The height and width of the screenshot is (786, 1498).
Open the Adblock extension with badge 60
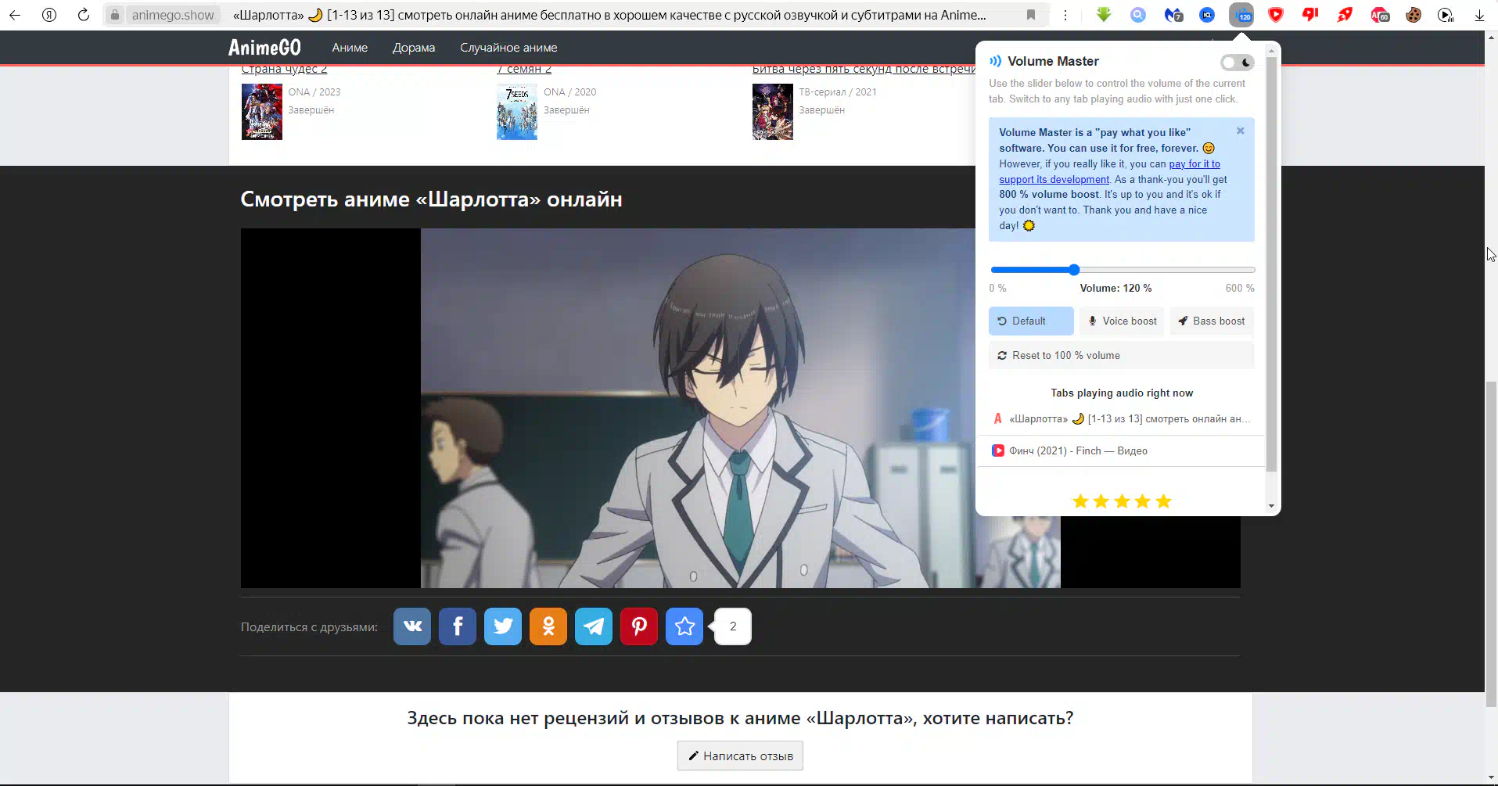[x=1380, y=15]
